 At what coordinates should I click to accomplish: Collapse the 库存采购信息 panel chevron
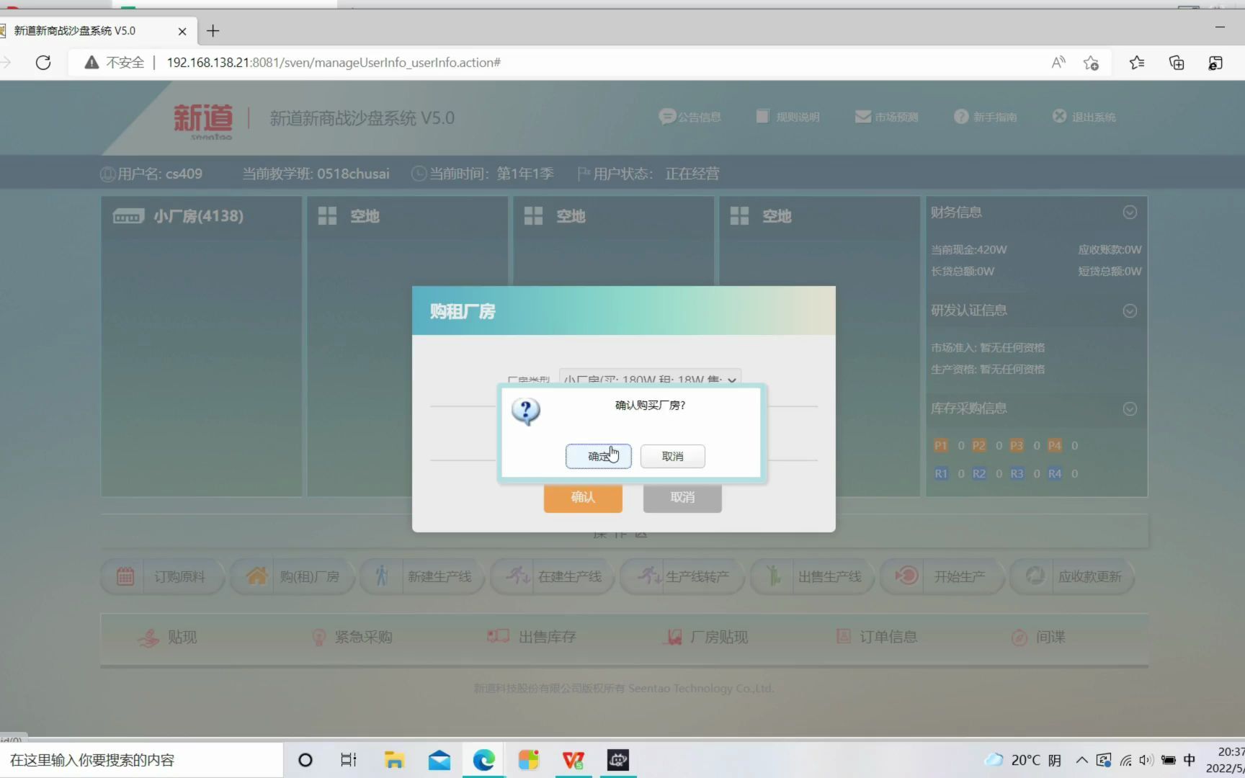pyautogui.click(x=1130, y=408)
